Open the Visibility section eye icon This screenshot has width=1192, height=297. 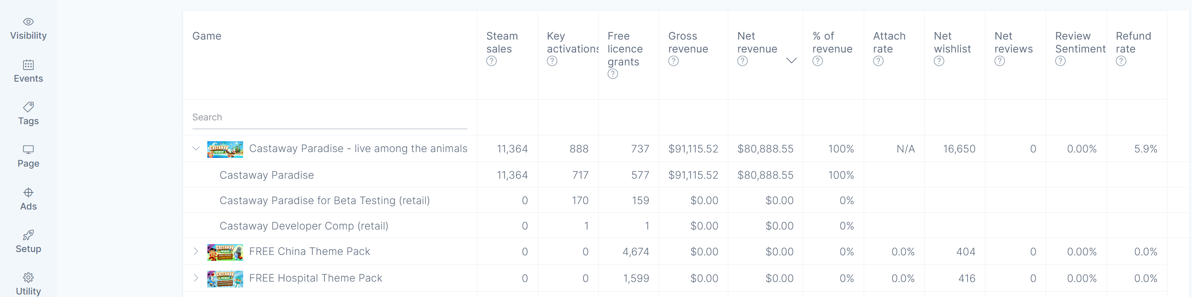(28, 22)
